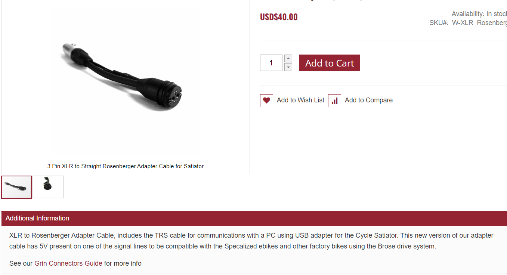Click the Availability In stock label
Image resolution: width=507 pixels, height=275 pixels.
click(479, 14)
